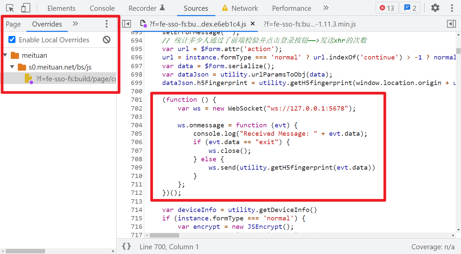Toggle the device toolbar icon

[26, 8]
